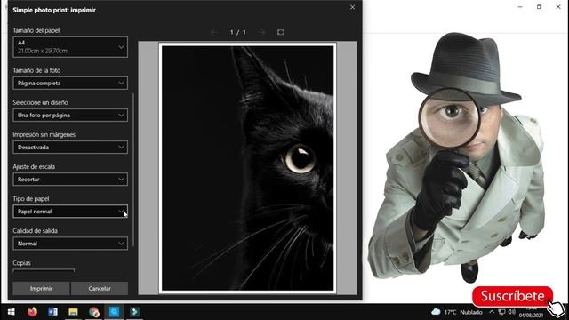Close the background window
The width and height of the screenshot is (569, 320).
click(558, 7)
